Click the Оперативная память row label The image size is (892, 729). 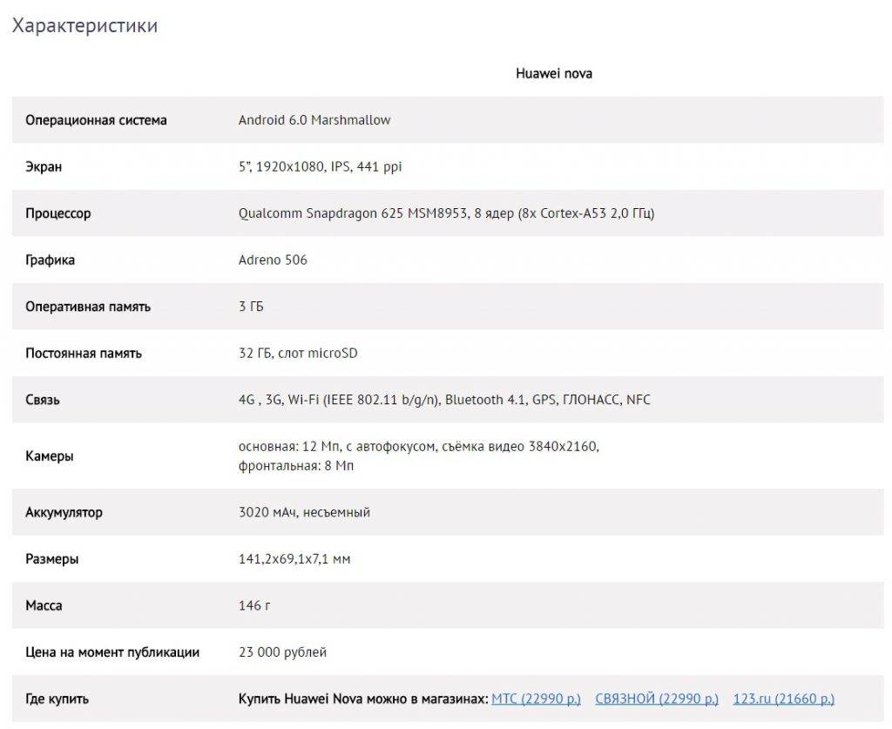tap(88, 307)
